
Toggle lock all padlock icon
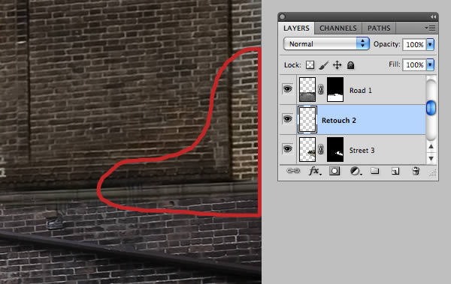[350, 65]
